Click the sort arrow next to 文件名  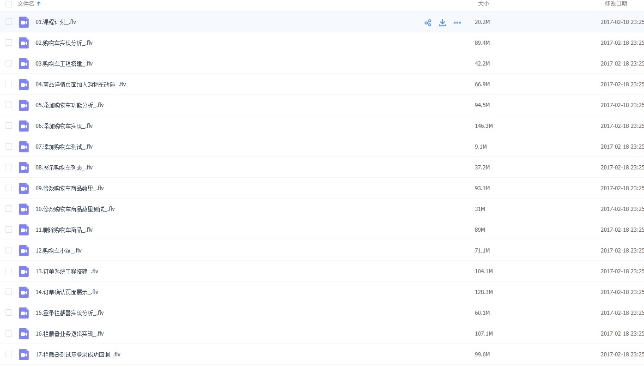tap(39, 4)
